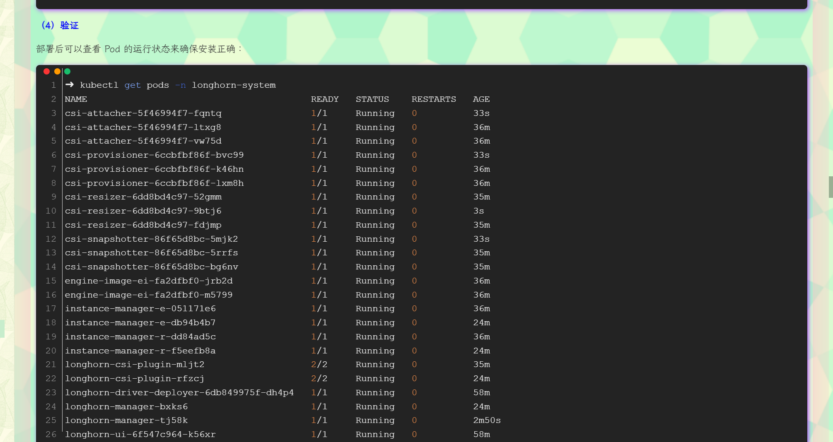Click age 33s of csi-snapshotter-86f65d8bc-5mjk2 row
The image size is (833, 442).
coord(481,239)
